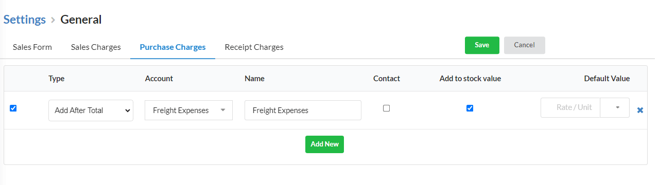Open the Sales Charges tab
The height and width of the screenshot is (185, 658).
[x=96, y=47]
